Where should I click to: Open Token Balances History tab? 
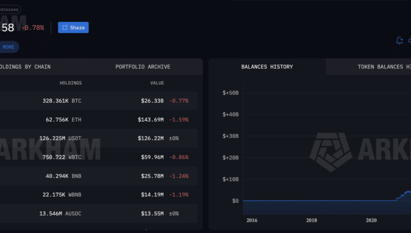pyautogui.click(x=384, y=67)
